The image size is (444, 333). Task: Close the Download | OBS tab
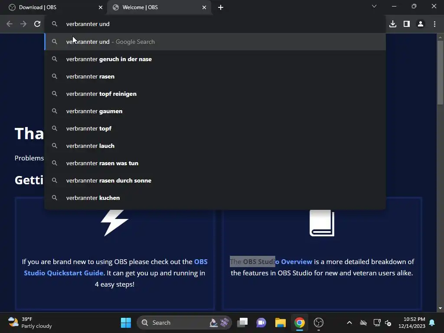(x=101, y=7)
